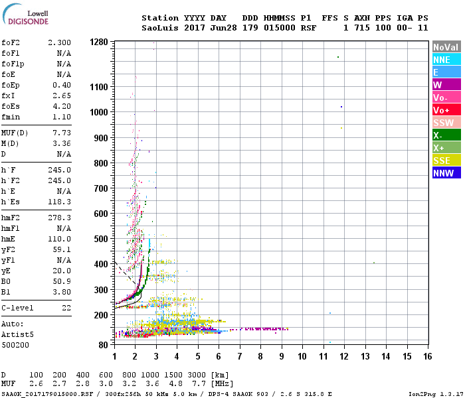This screenshot has width=465, height=398.
Task: Click the x-axis label 10
Action: coord(302,356)
